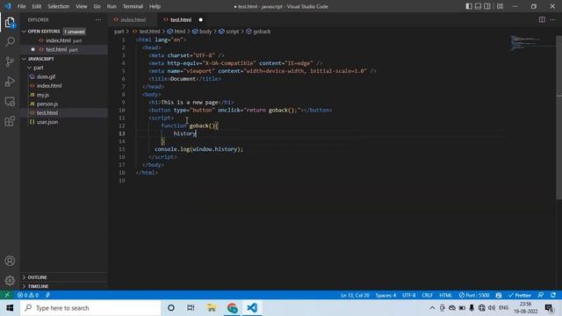This screenshot has height=316, width=562.
Task: Open Source Control view icon
Action: pos(10,61)
